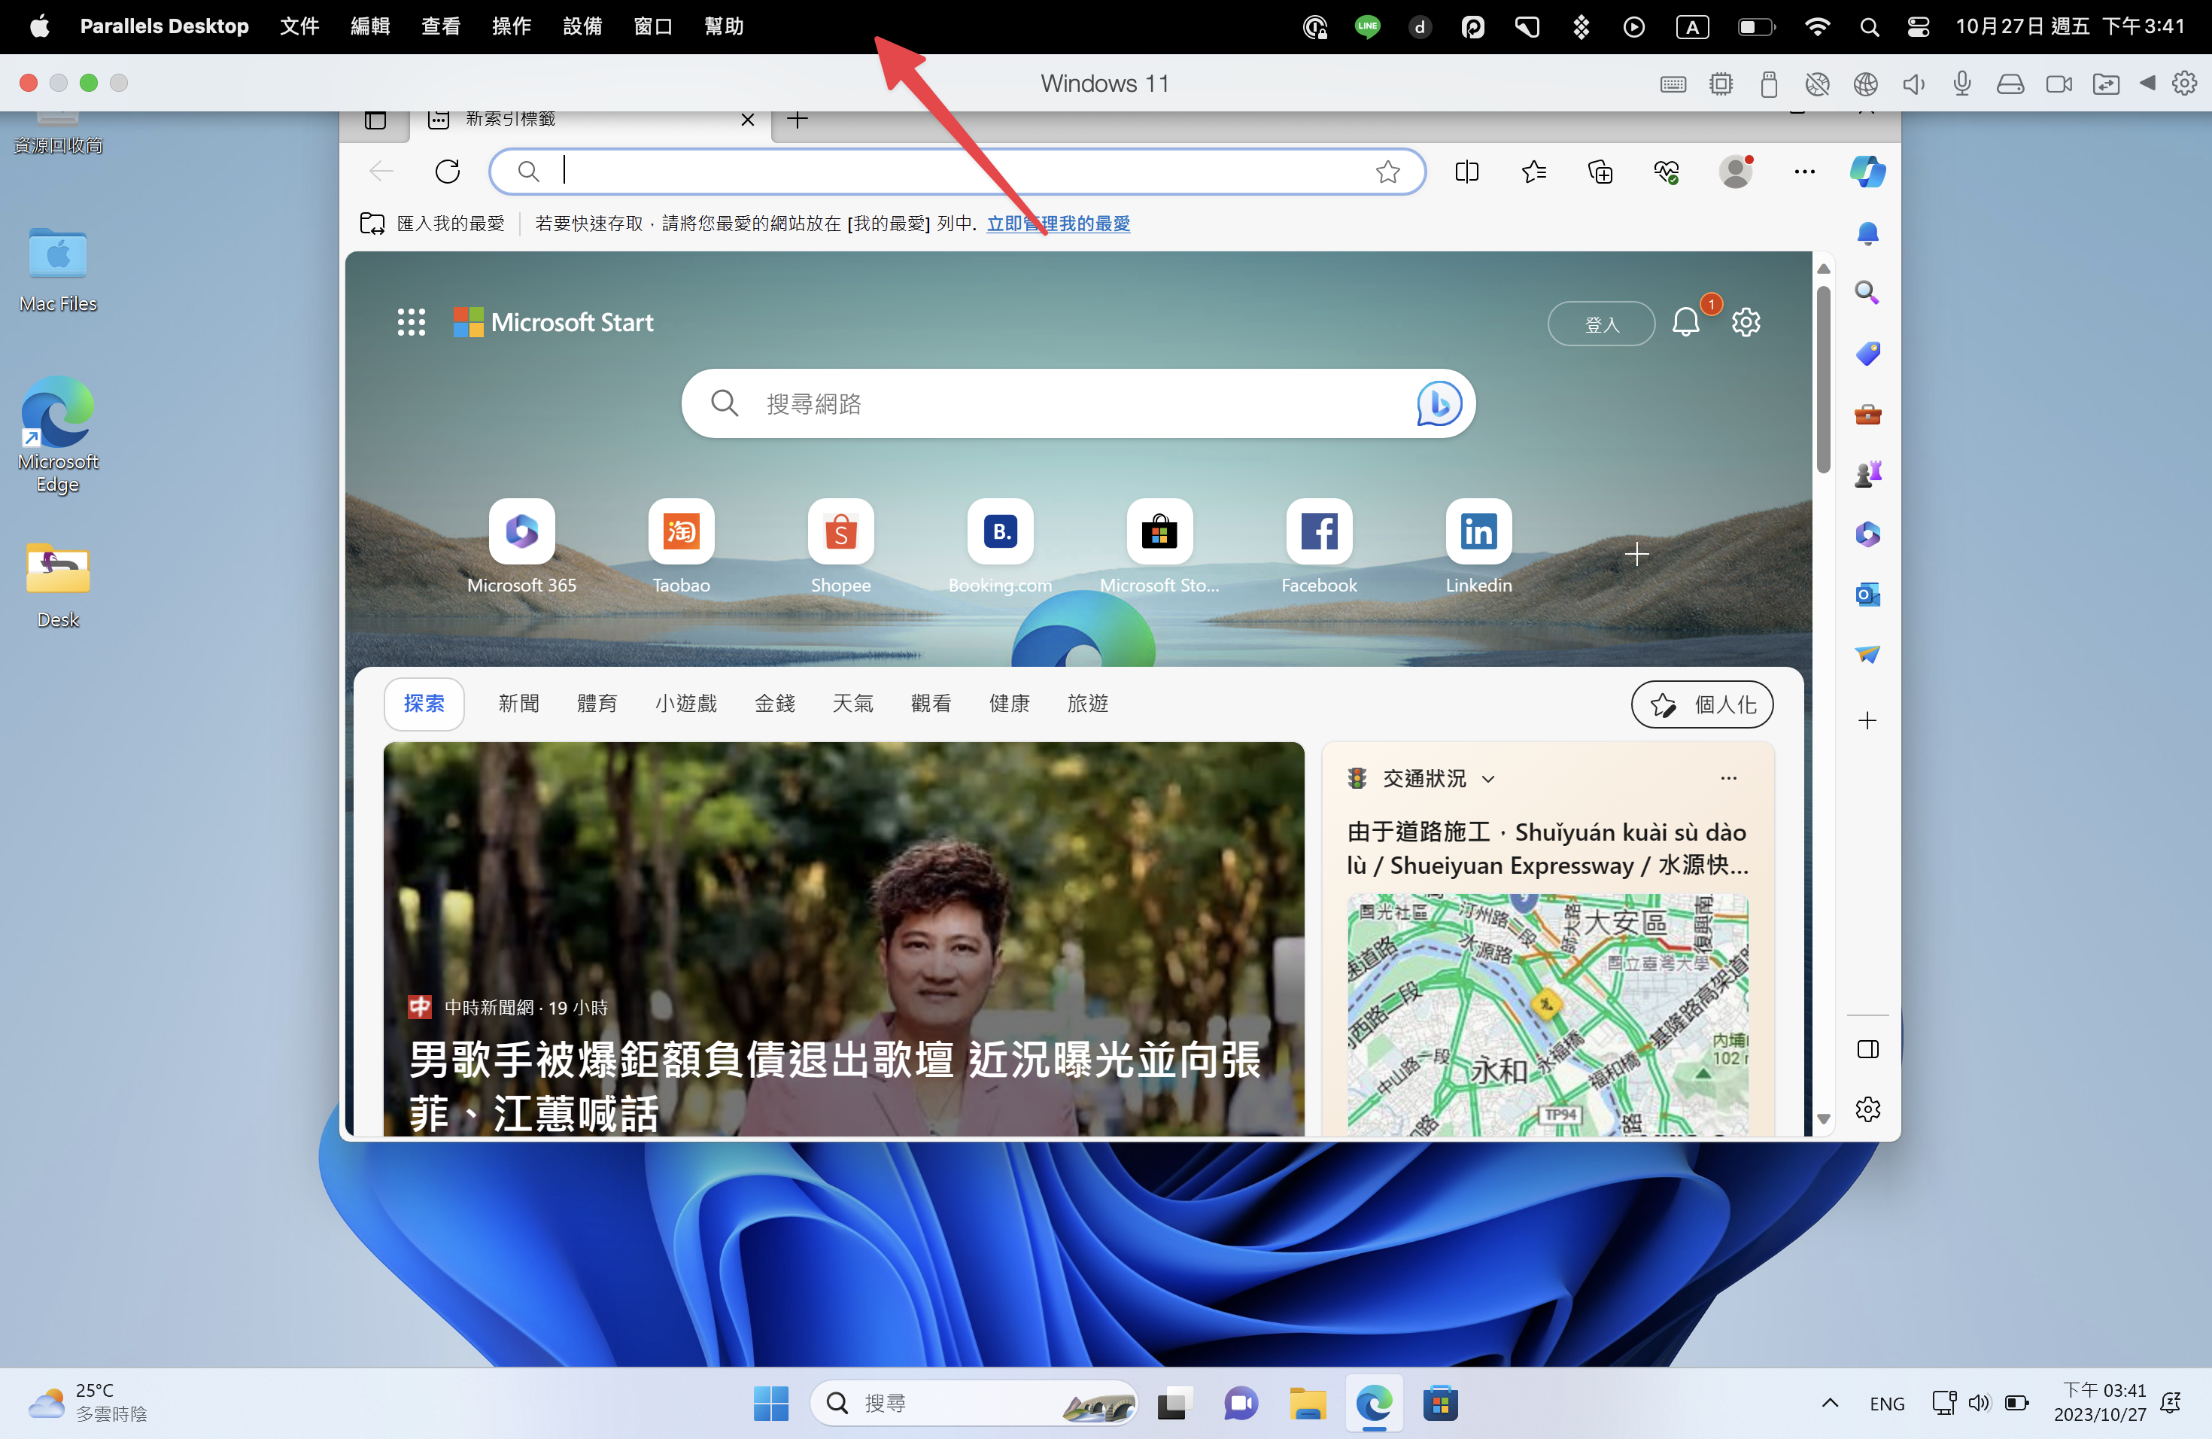
Task: Switch to 新聞 feed tab
Action: [x=518, y=704]
